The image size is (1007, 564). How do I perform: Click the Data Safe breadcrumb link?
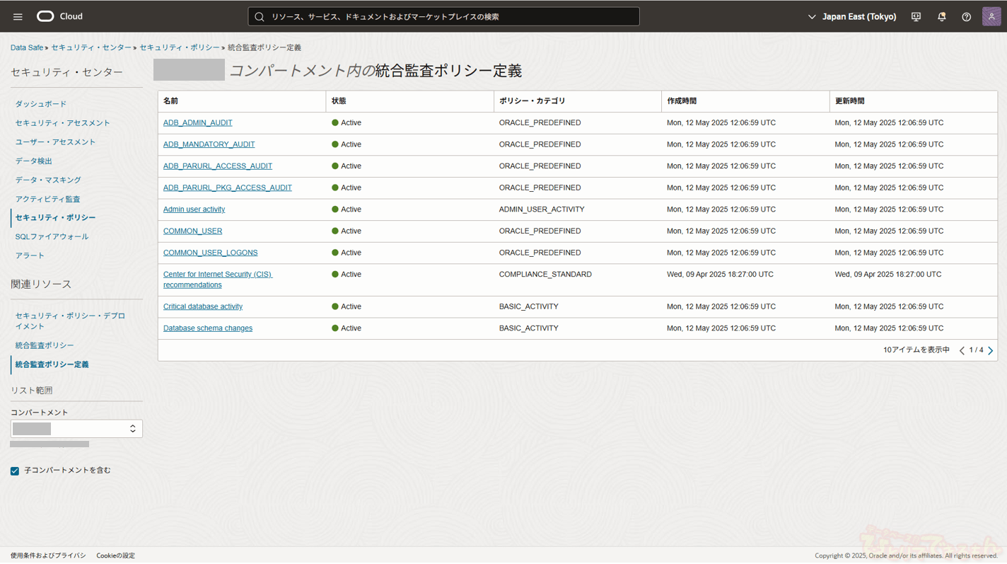27,47
